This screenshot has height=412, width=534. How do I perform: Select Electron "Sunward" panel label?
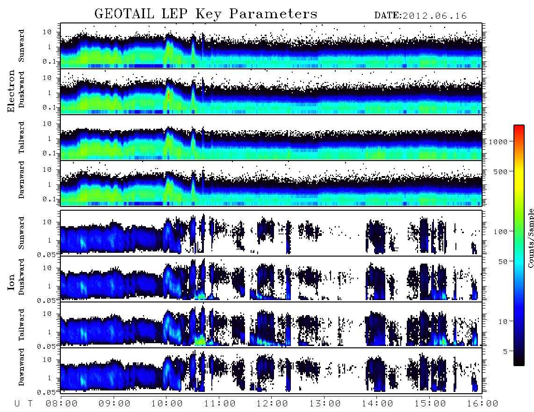click(x=22, y=45)
